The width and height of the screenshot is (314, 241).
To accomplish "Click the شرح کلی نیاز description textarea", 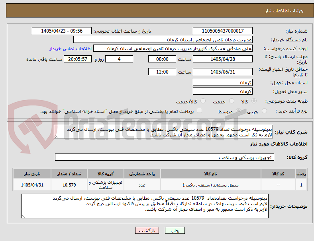I will coord(163,132).
